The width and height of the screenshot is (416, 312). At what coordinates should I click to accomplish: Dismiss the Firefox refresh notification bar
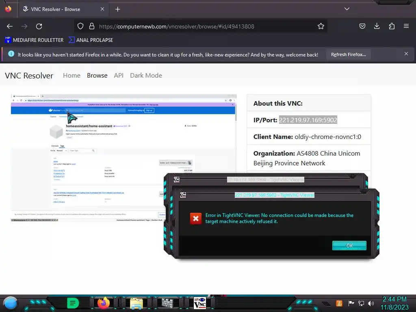(406, 54)
